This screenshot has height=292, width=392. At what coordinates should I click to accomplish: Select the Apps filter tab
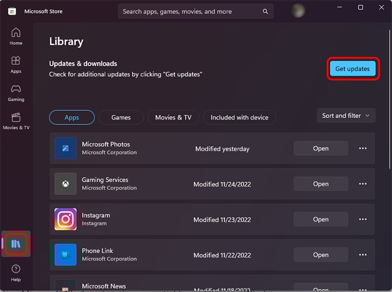tap(72, 118)
